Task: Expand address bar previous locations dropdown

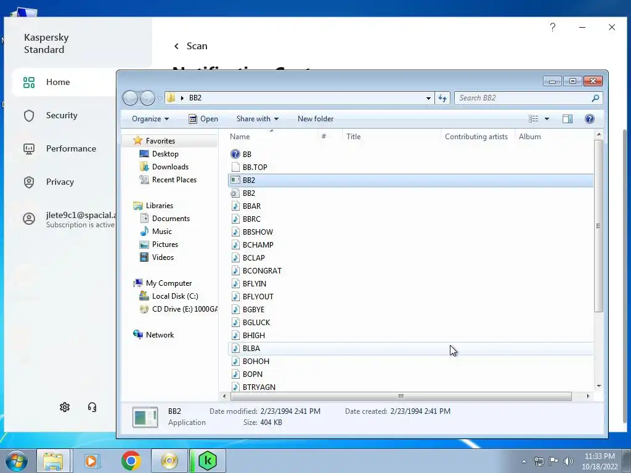Action: point(429,98)
